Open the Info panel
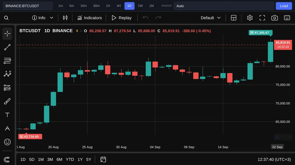Viewport: 295px width, 165px height. point(39,18)
